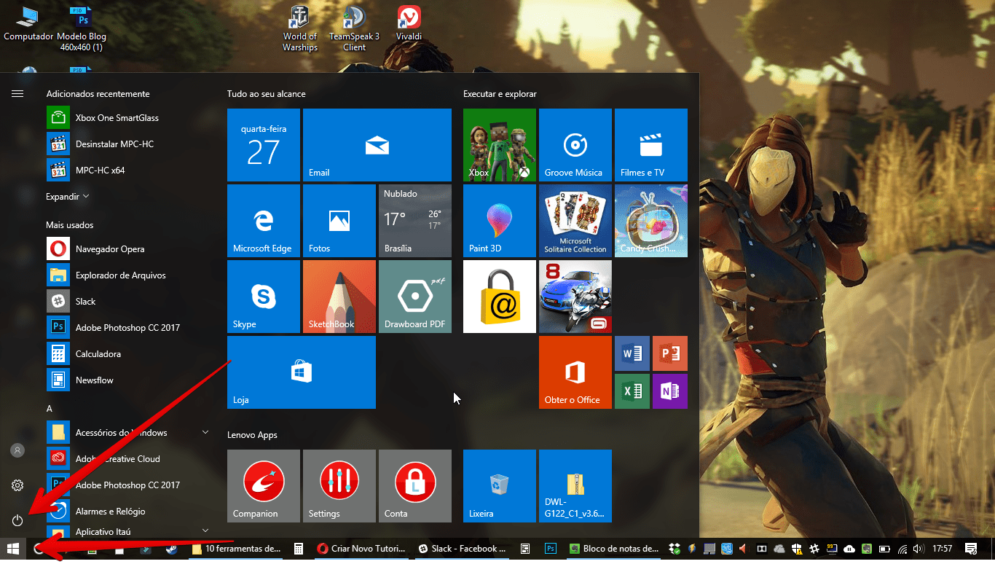995x564 pixels.
Task: Open the Loja store tile
Action: tap(302, 372)
